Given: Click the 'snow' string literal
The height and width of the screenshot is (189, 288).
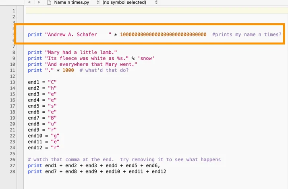Looking at the screenshot, I should click(x=146, y=58).
